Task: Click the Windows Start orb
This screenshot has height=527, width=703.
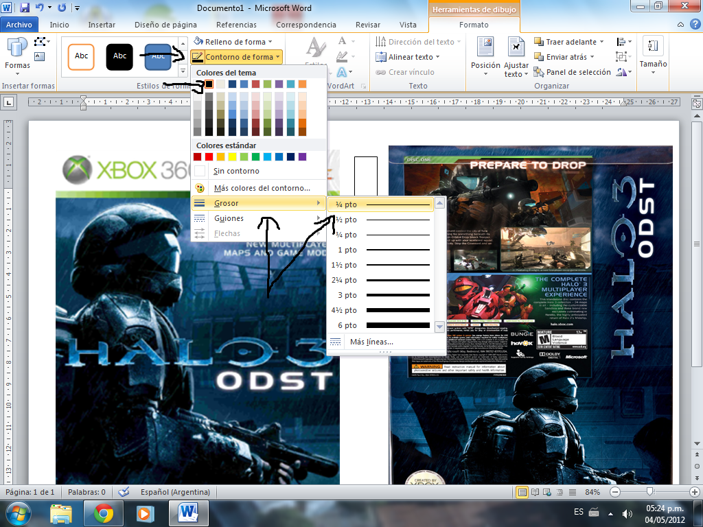Action: [x=18, y=513]
